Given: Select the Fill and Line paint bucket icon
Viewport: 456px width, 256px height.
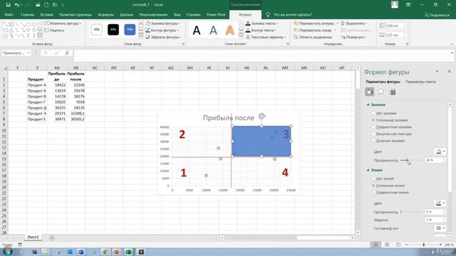Looking at the screenshot, I should pos(369,92).
